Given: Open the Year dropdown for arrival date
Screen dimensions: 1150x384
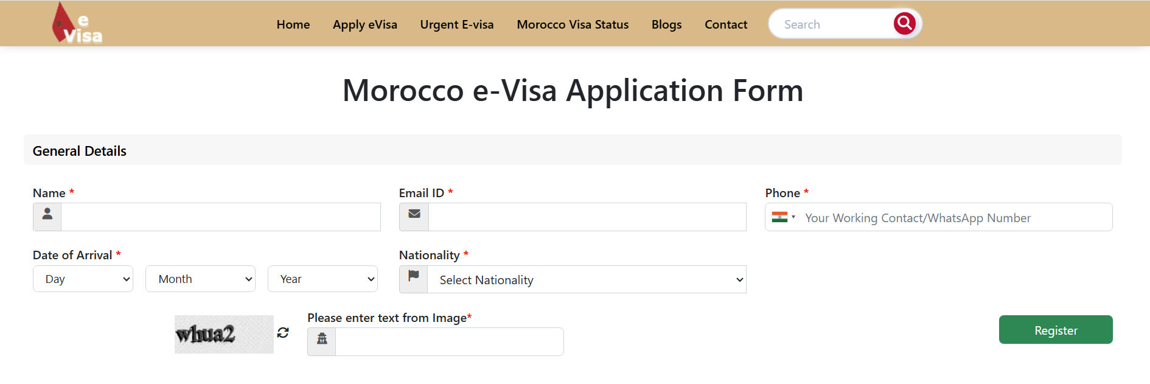Looking at the screenshot, I should pyautogui.click(x=322, y=279).
